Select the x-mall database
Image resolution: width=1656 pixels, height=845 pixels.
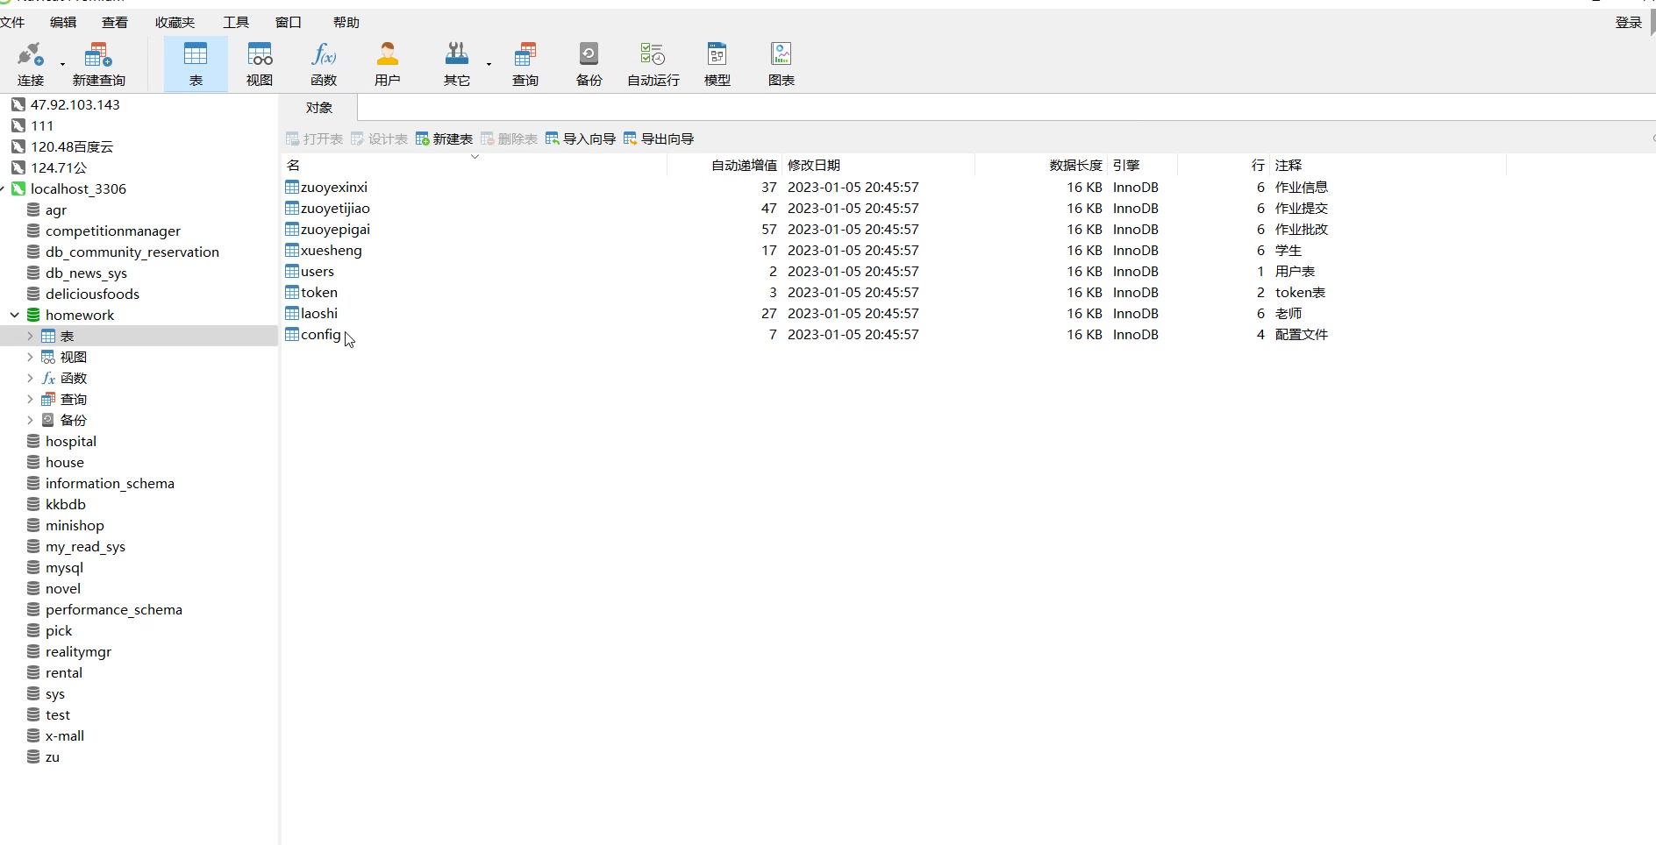pyautogui.click(x=65, y=735)
